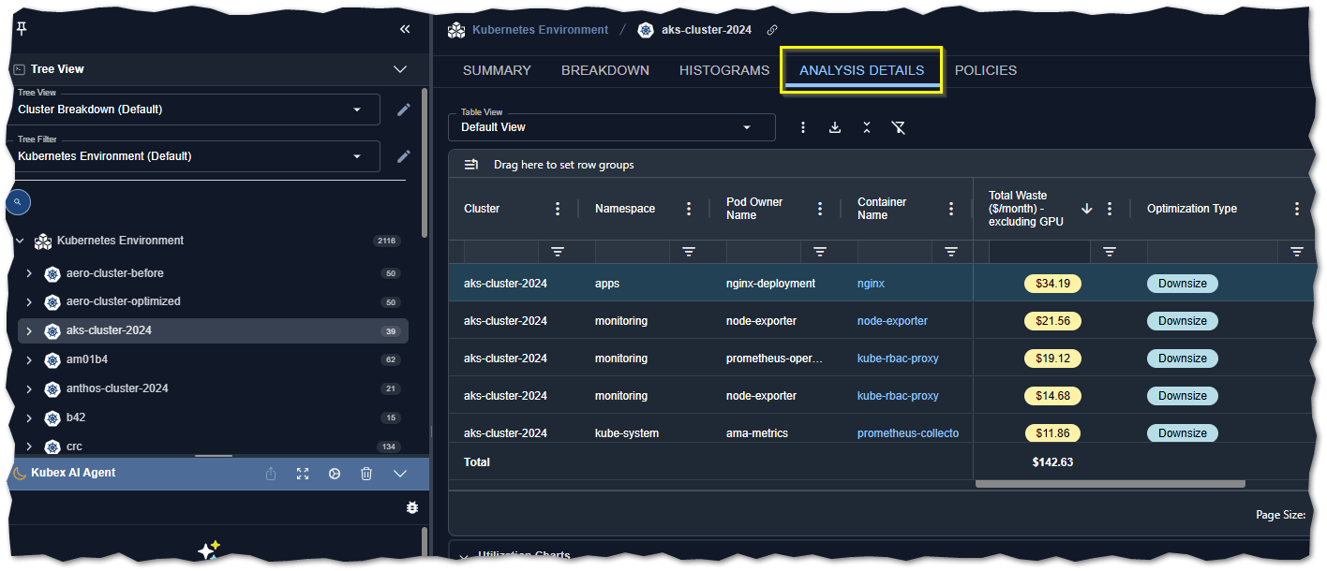The width and height of the screenshot is (1327, 571).
Task: Share Kubex AI Agent conversation icon
Action: tap(271, 474)
